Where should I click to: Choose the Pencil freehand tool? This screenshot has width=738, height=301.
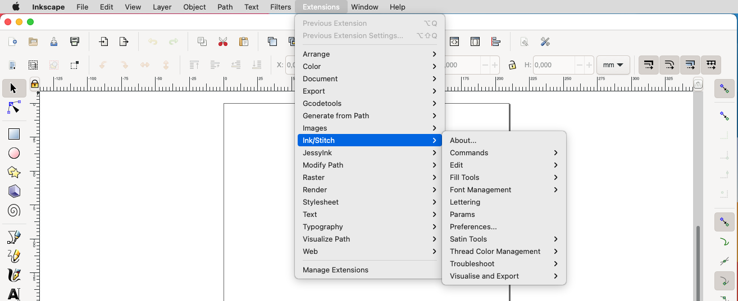tap(14, 256)
